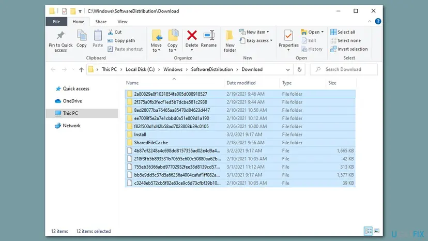Image resolution: width=428 pixels, height=241 pixels.
Task: Switch to Details view layout icon
Action: (368, 231)
